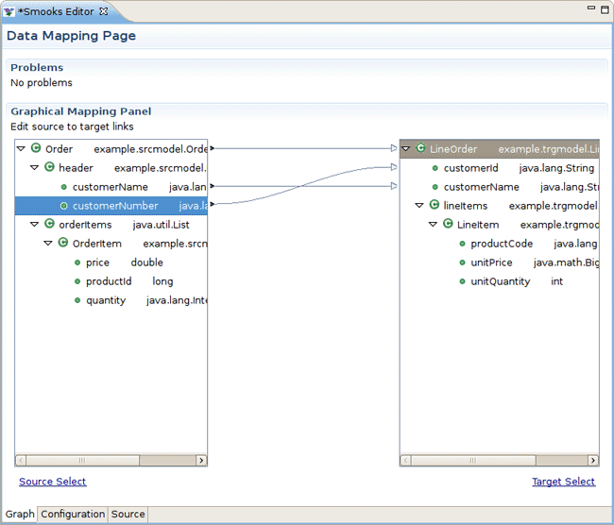The width and height of the screenshot is (614, 525).
Task: Collapse the LineOrder target root node
Action: pos(406,149)
